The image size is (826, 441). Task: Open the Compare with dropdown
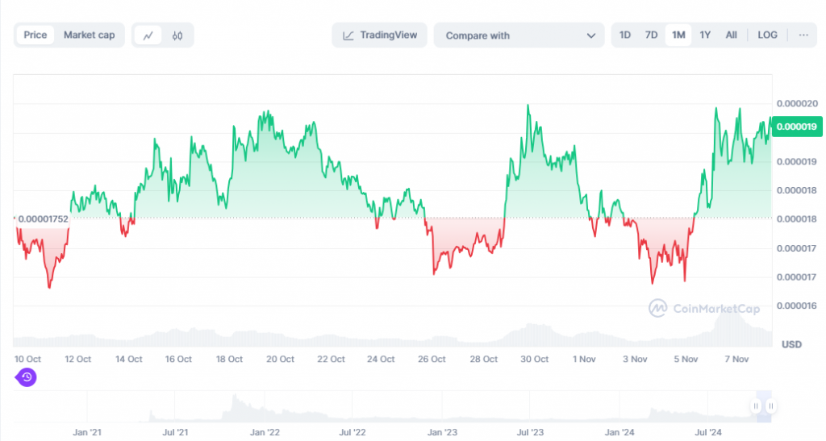click(519, 35)
